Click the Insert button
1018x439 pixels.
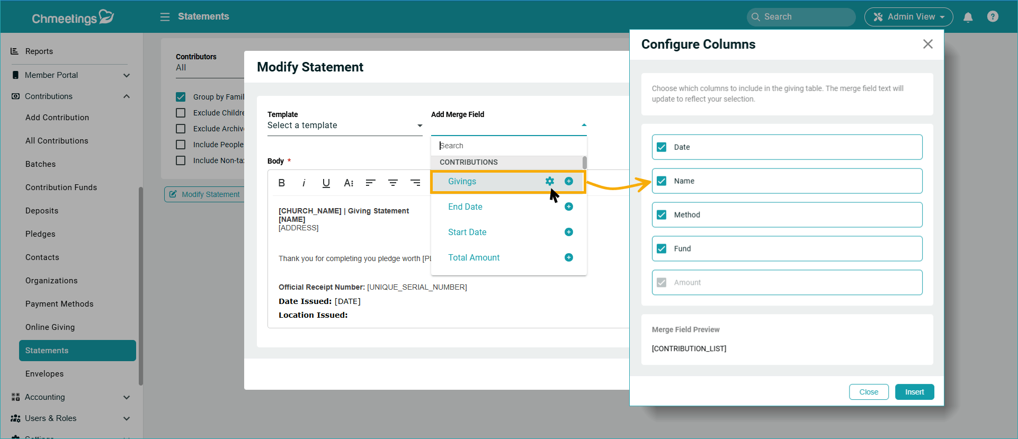[914, 392]
